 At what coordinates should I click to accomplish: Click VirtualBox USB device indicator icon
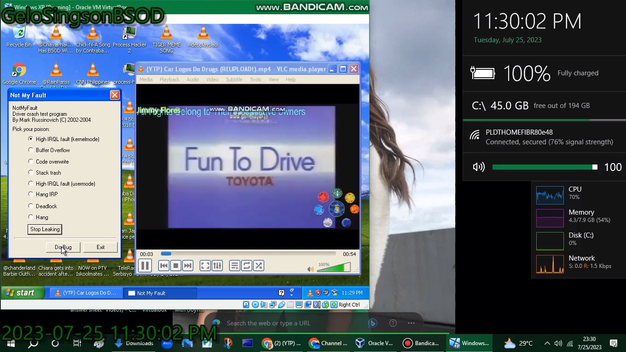[281, 305]
